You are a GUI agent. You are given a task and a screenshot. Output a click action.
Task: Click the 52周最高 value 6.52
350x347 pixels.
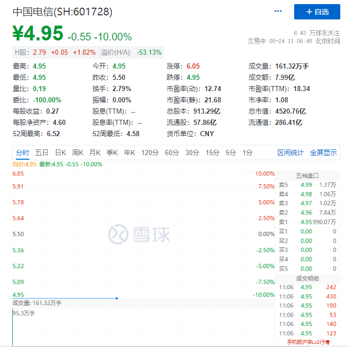53,134
